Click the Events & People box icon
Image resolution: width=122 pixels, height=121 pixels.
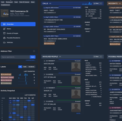pyautogui.click(x=4, y=33)
